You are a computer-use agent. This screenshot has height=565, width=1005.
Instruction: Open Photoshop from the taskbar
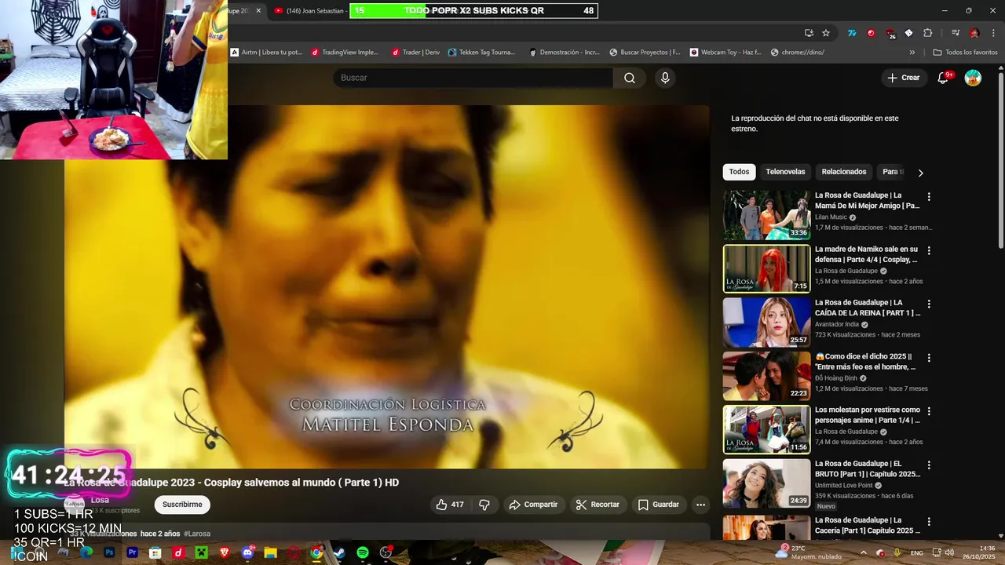[x=109, y=552]
